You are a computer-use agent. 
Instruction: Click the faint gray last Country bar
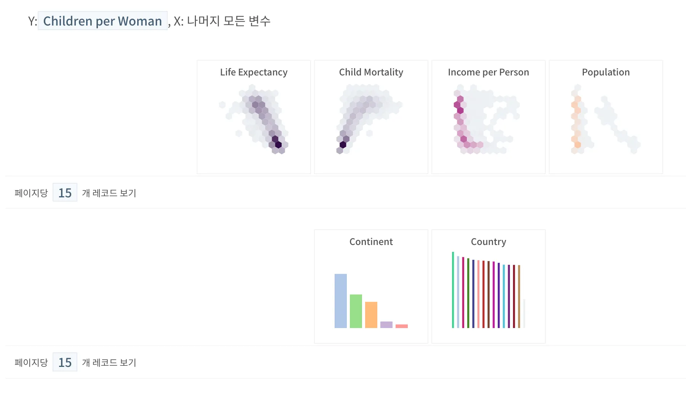tap(524, 313)
